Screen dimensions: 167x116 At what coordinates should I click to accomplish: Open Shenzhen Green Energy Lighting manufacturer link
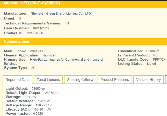(x=61, y=14)
